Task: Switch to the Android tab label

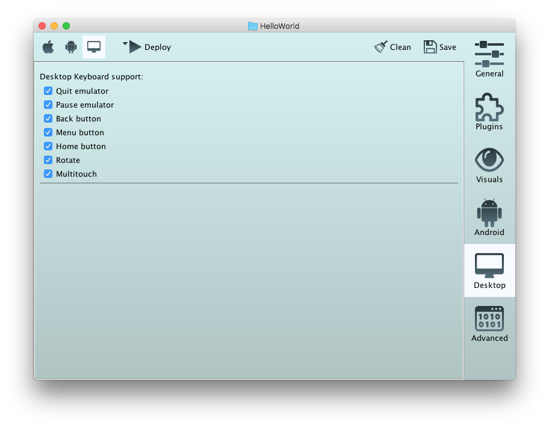Action: coord(489,232)
